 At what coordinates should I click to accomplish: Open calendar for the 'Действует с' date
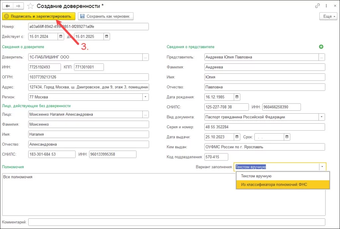point(61,36)
